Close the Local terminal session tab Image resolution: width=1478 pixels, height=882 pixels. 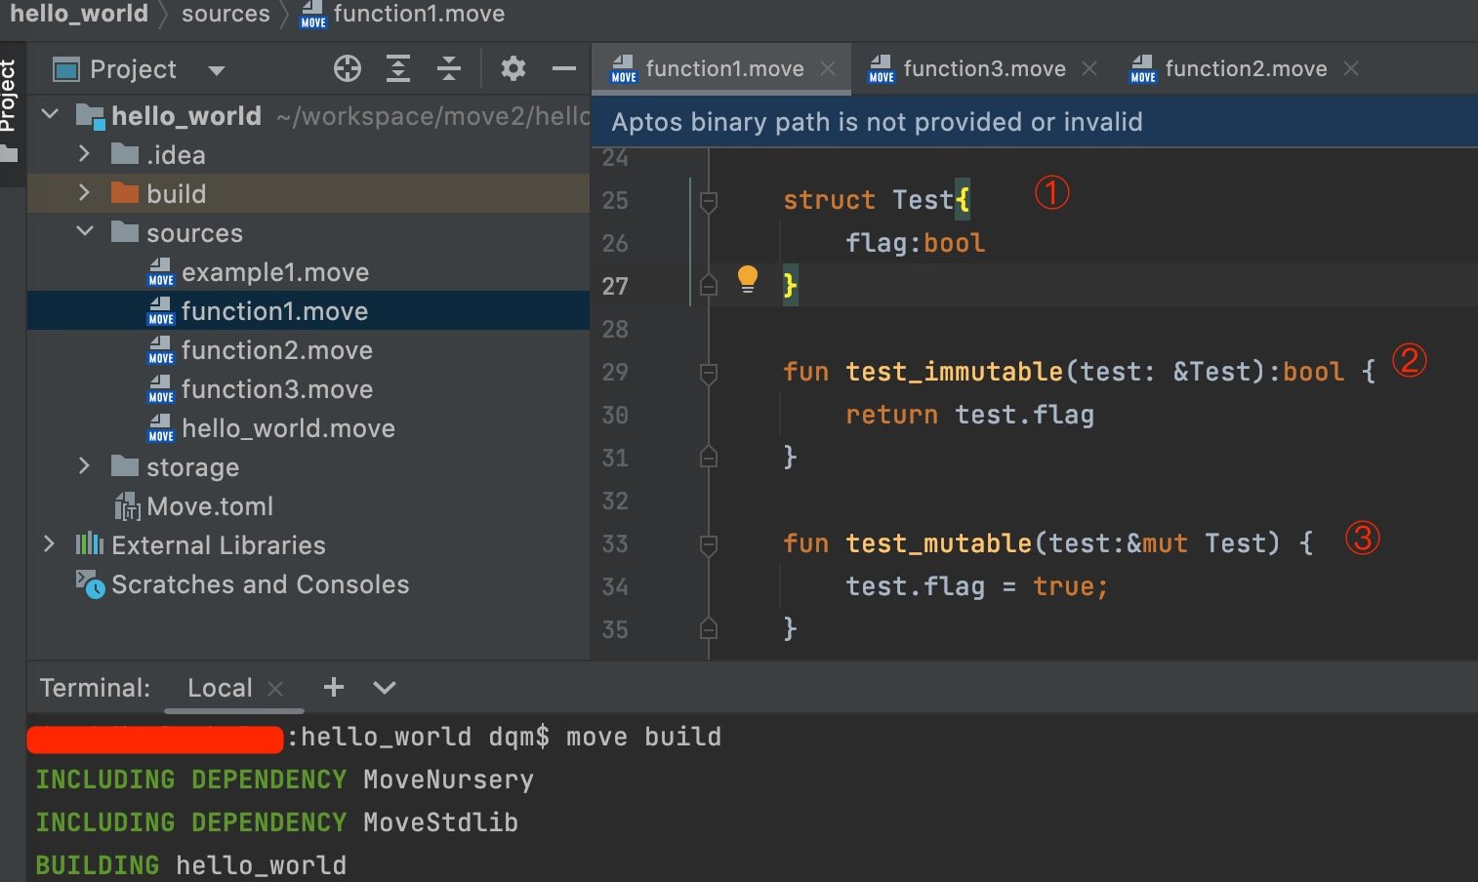coord(275,689)
